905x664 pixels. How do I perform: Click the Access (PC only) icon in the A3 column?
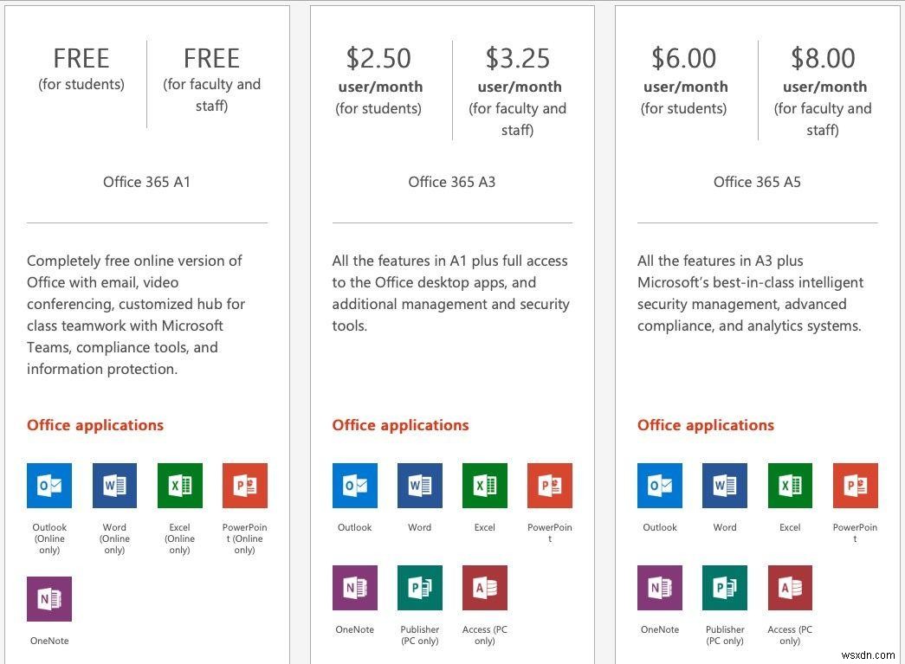click(485, 588)
